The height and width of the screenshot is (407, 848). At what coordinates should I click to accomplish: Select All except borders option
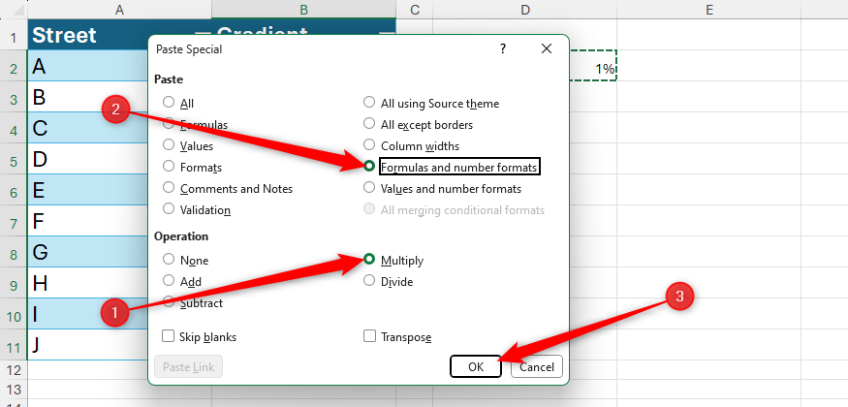[369, 124]
